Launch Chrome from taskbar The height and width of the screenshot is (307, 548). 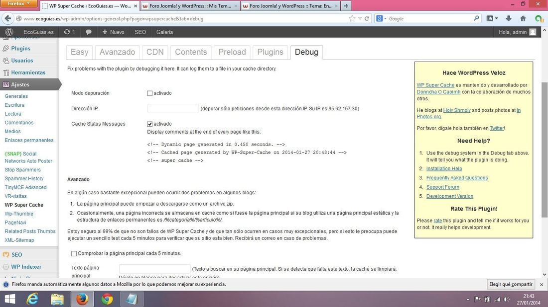107,299
